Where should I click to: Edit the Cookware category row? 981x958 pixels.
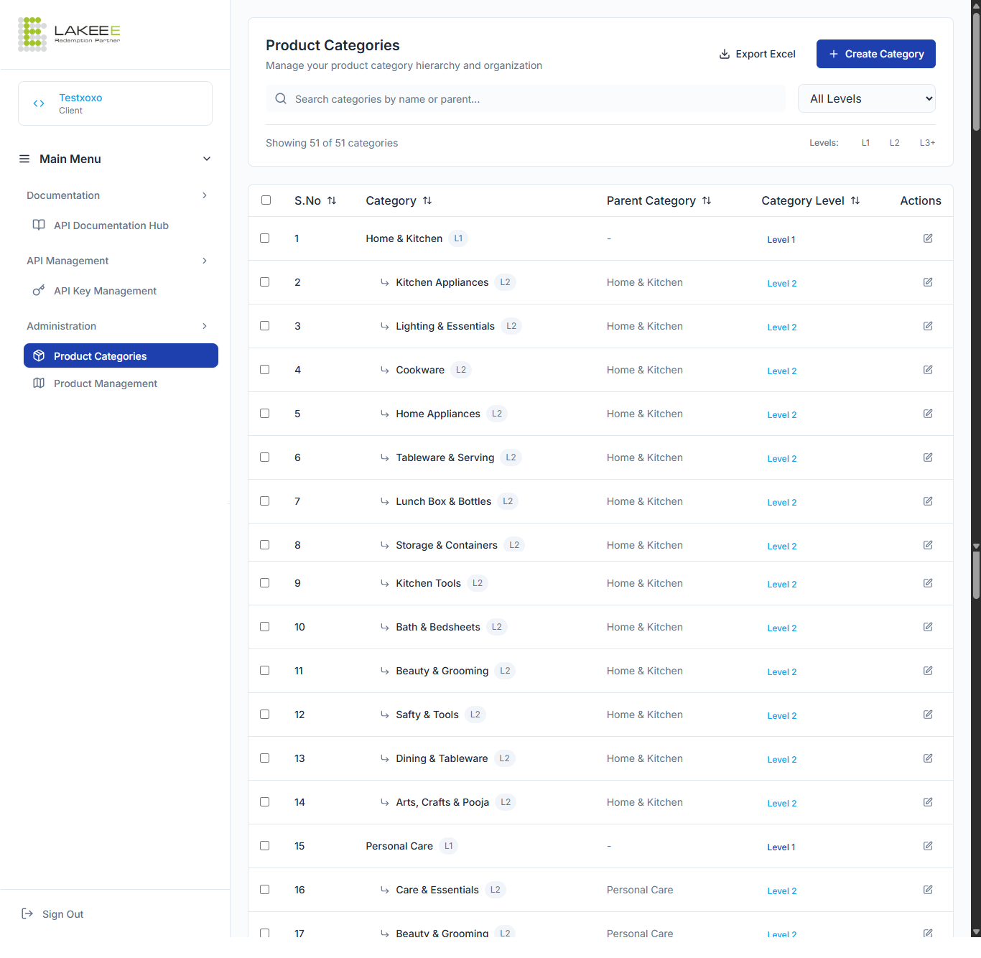[928, 370]
